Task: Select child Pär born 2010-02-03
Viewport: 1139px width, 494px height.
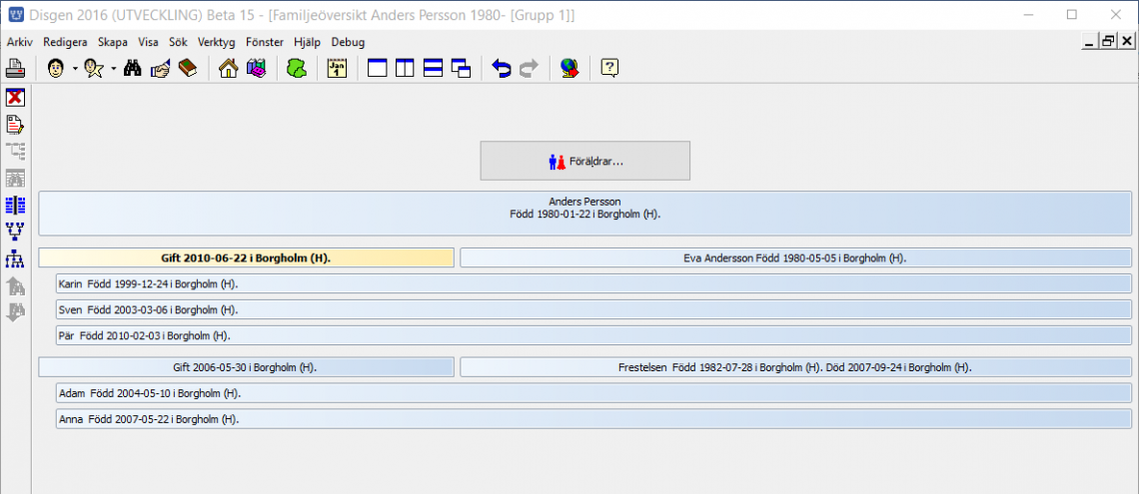Action: coord(593,336)
